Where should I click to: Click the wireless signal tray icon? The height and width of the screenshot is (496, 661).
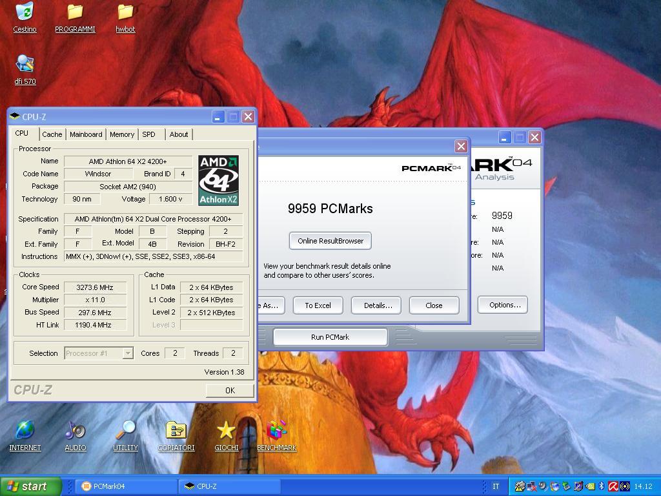625,486
